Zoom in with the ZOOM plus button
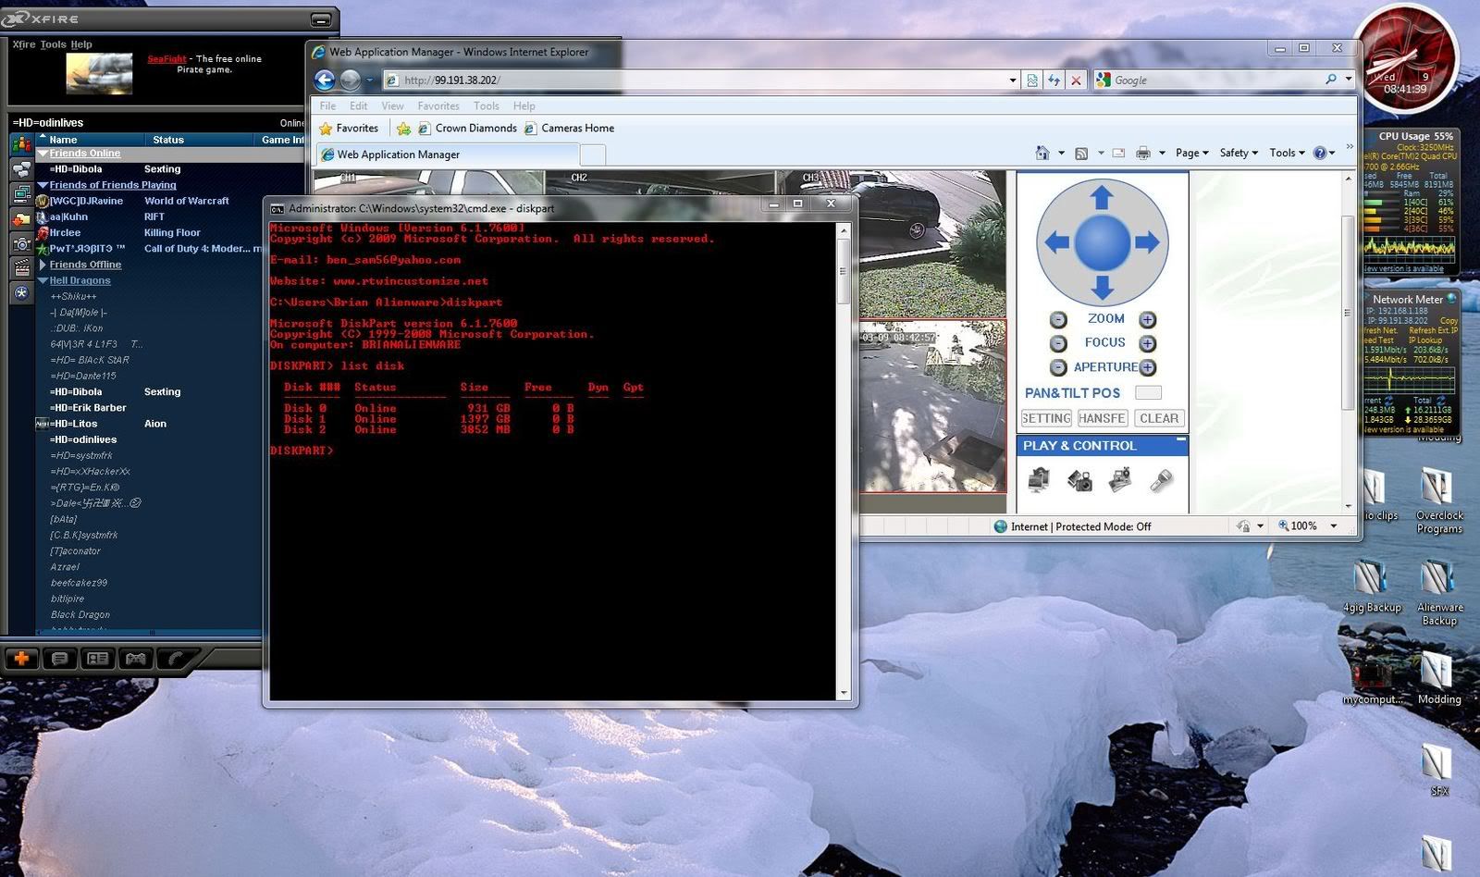Screen dimensions: 1480x877 tap(1147, 320)
